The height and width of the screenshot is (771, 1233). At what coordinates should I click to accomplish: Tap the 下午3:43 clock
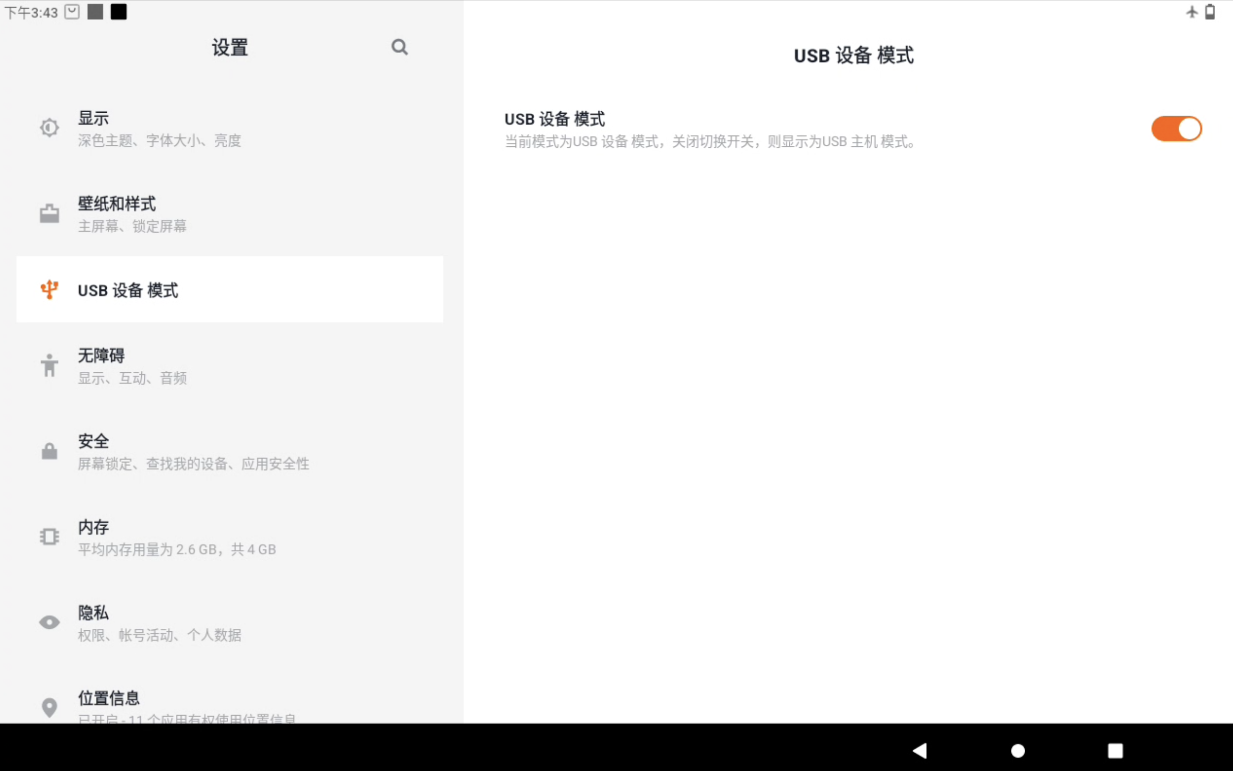tap(31, 12)
